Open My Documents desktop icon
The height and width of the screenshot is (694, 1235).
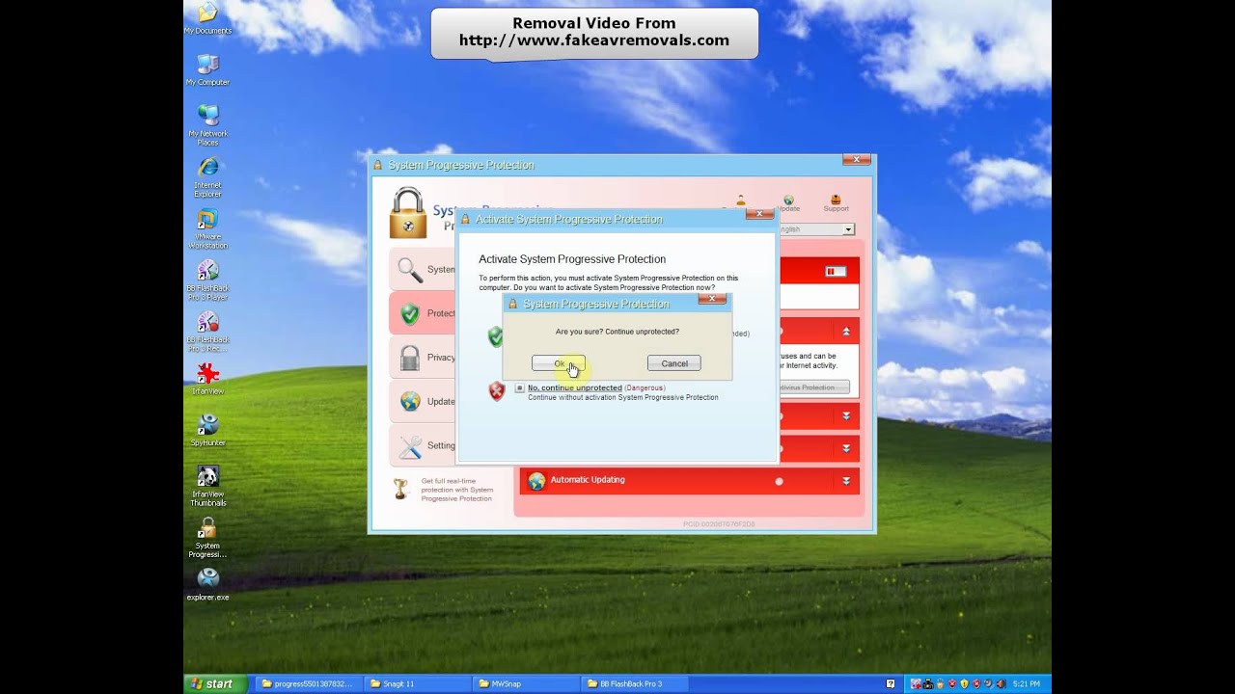pyautogui.click(x=207, y=18)
